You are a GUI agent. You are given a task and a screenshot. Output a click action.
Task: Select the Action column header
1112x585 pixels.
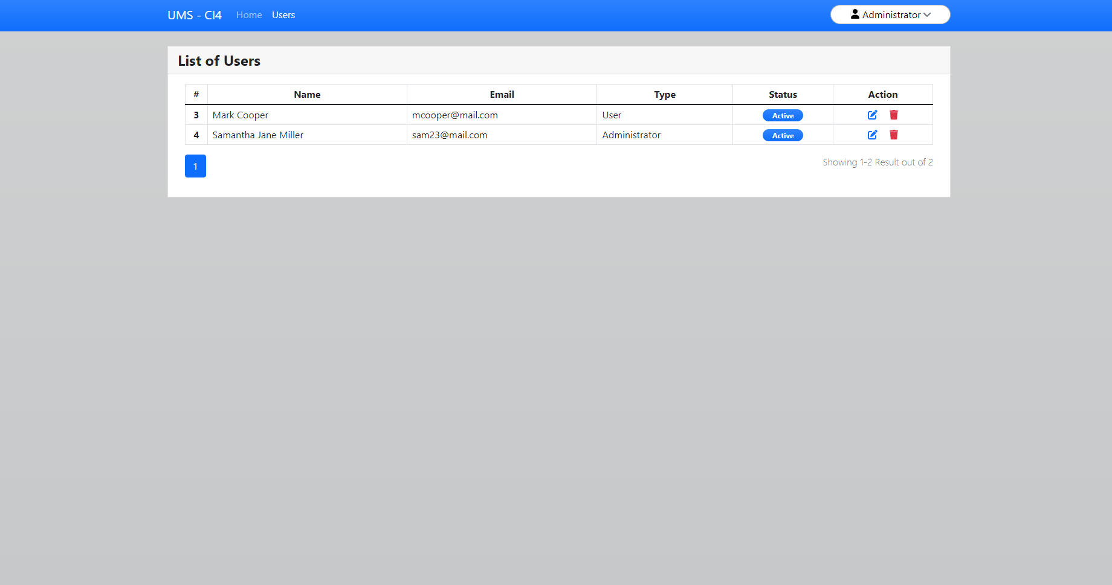(x=883, y=94)
